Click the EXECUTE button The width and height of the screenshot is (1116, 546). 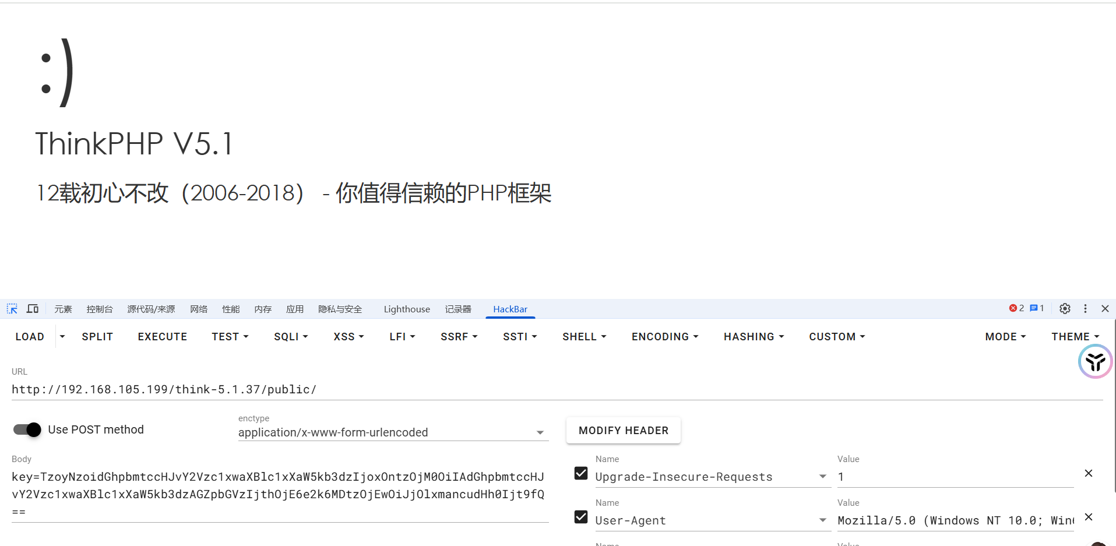tap(163, 337)
